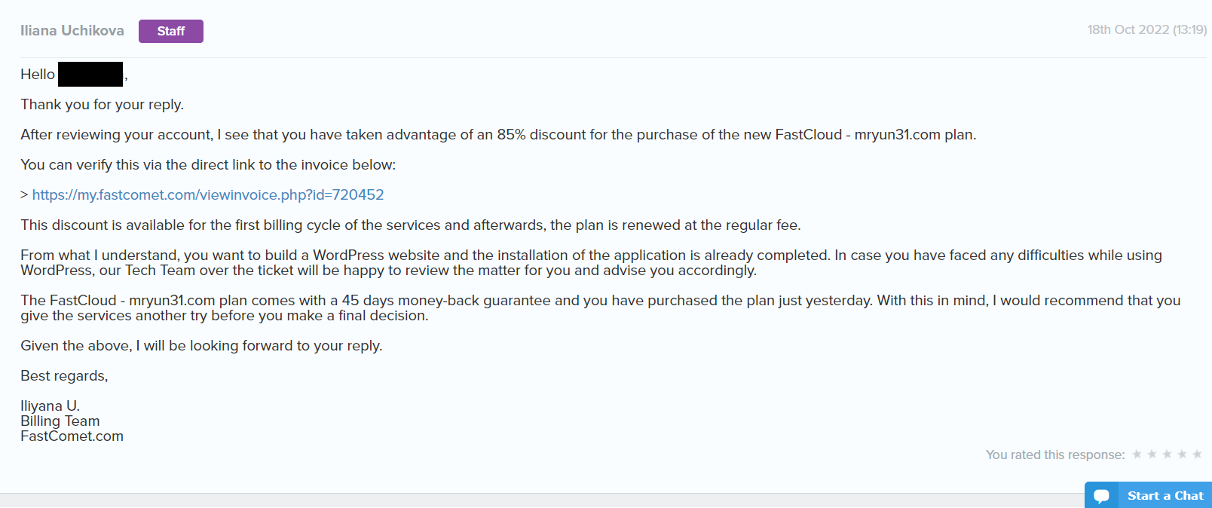Viewport: 1212px width, 508px height.
Task: Click the 'You rated this response' label
Action: tap(1054, 454)
